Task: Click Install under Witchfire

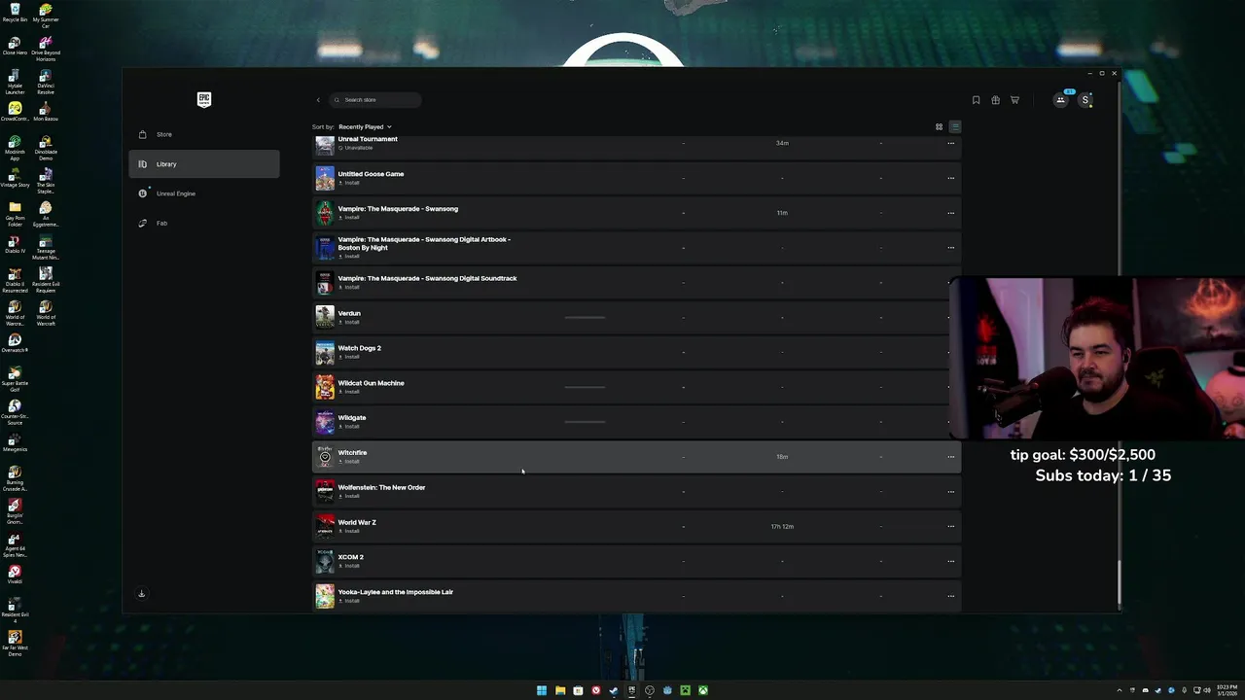Action: coord(350,462)
